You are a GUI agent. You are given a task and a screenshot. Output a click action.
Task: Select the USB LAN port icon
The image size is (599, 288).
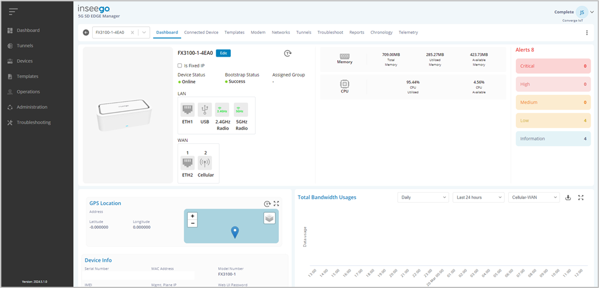click(x=205, y=110)
